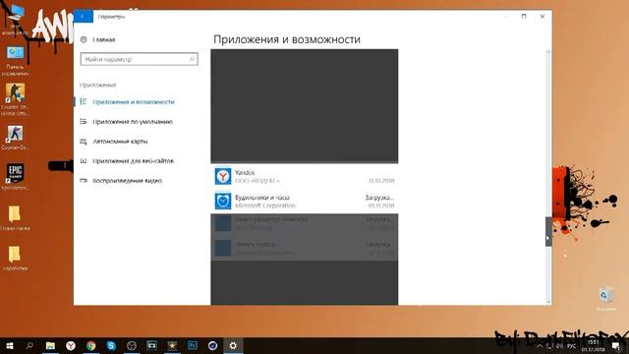Switch input language via РУС indicator
This screenshot has height=354, width=629.
572,346
